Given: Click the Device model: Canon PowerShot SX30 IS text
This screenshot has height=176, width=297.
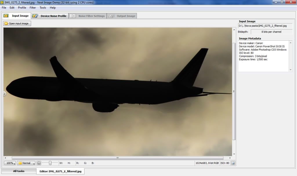Looking at the screenshot, I should [x=262, y=46].
